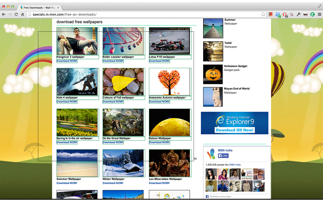
Task: Open the Nature yellow planet thumbnail
Action: pyautogui.click(x=169, y=122)
